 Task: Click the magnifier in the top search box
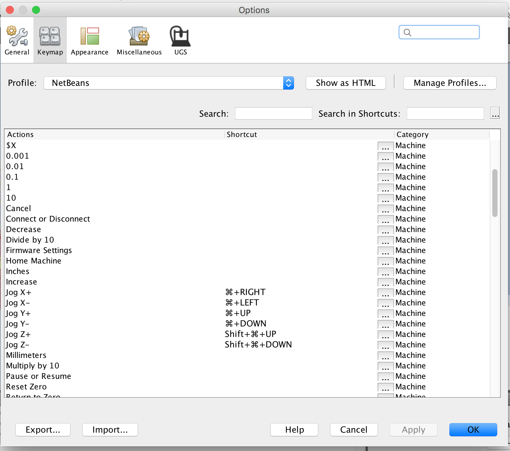pyautogui.click(x=407, y=32)
